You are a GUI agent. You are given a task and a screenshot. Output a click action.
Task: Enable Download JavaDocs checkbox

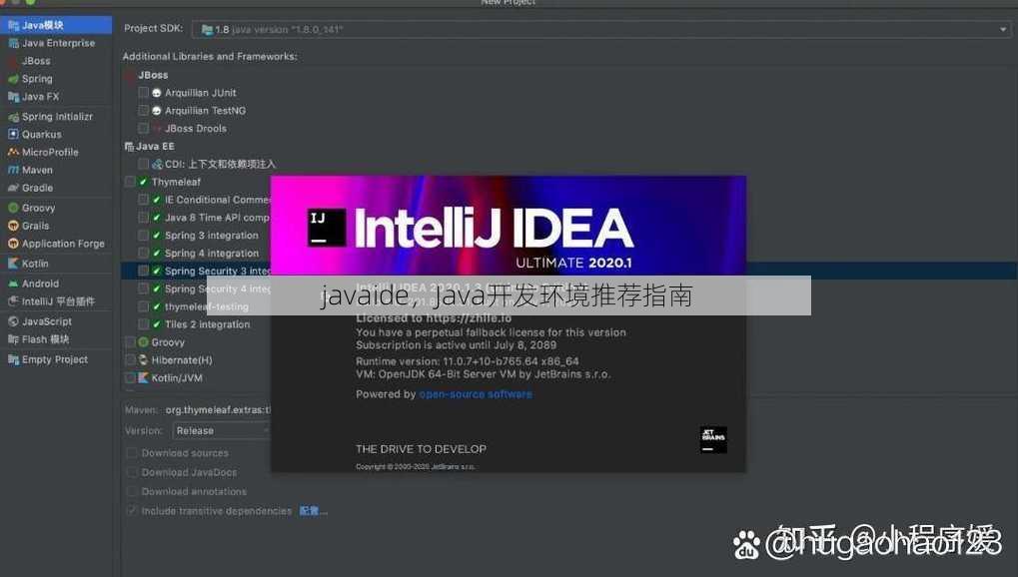[132, 472]
